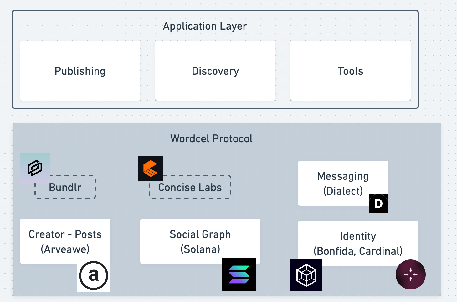Screen dimensions: 457x302
Task: Click the dashed Concise Labs box
Action: 190,187
